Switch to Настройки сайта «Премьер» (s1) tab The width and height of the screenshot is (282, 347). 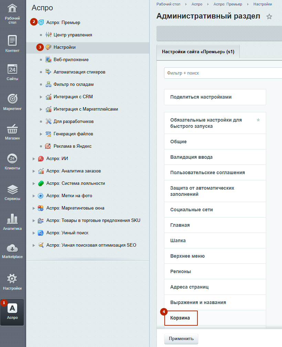coord(198,52)
